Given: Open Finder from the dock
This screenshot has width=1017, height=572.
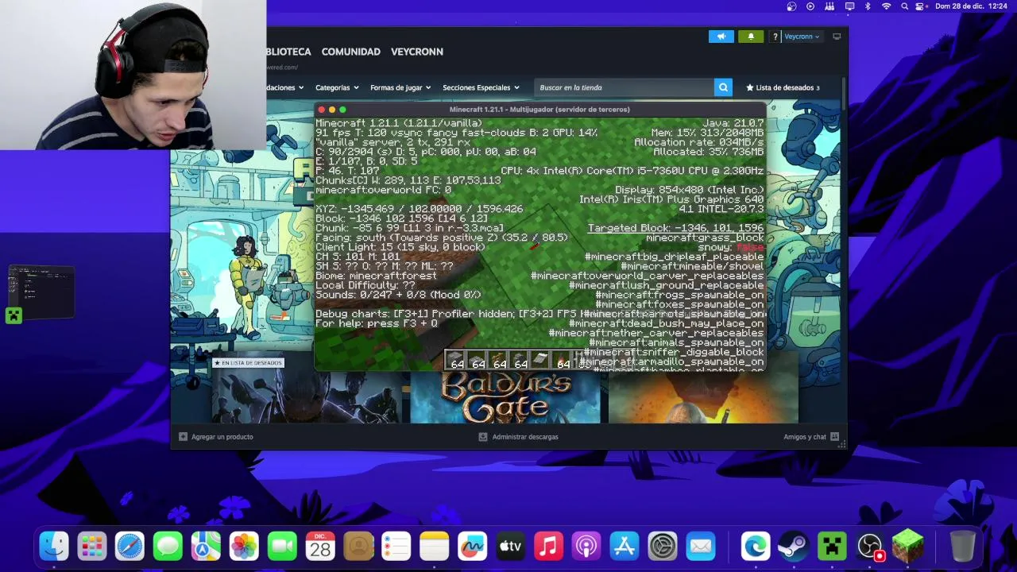Looking at the screenshot, I should [x=54, y=547].
